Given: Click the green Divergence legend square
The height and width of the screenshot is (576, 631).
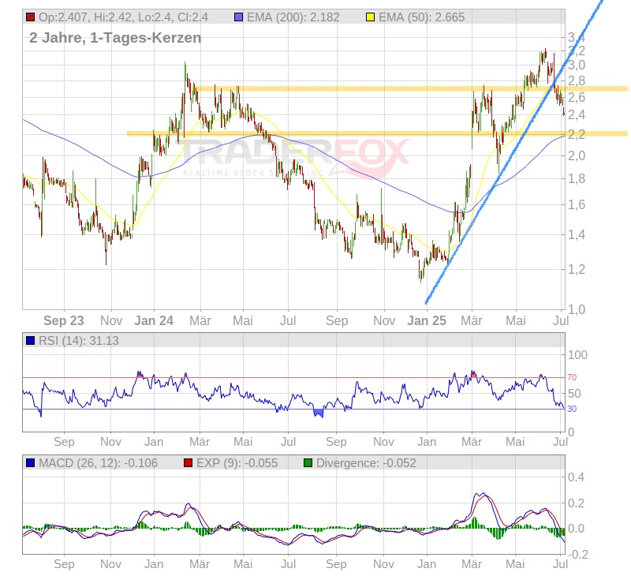Looking at the screenshot, I should point(308,463).
